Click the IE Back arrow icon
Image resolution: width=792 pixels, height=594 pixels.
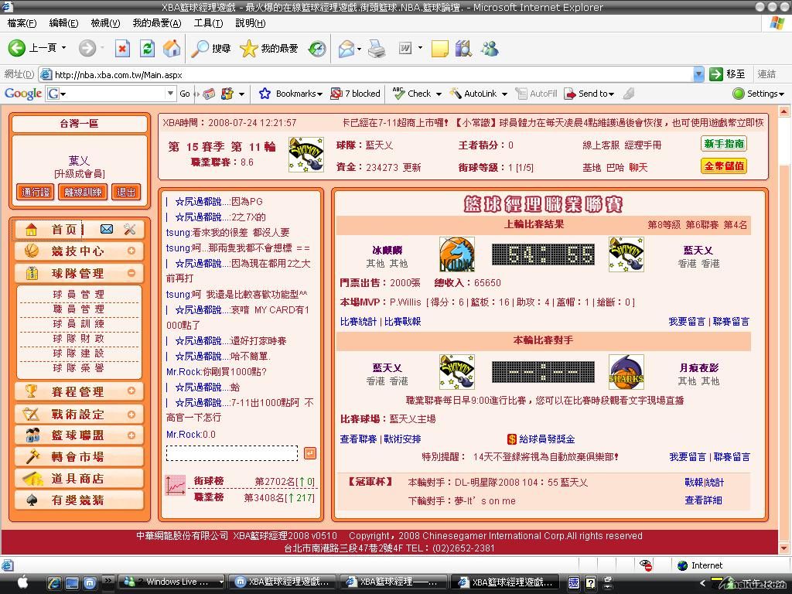17,48
